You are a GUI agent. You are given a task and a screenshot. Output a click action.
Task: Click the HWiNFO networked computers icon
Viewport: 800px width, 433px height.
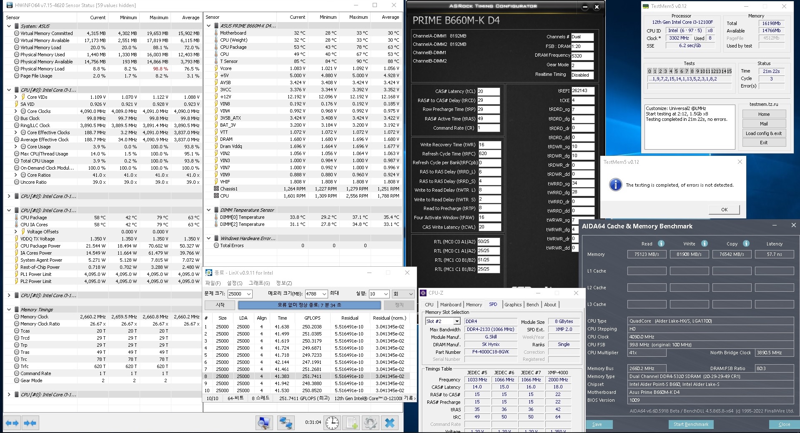coord(286,423)
